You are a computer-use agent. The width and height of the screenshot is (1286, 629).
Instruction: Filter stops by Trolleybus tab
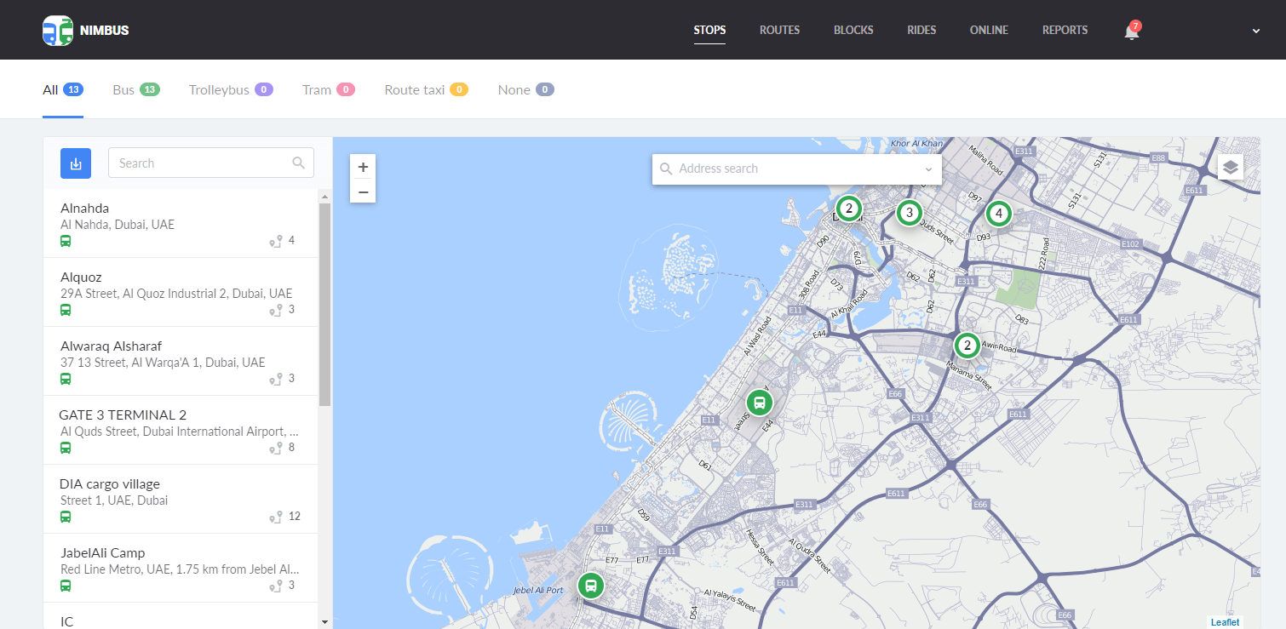click(230, 90)
